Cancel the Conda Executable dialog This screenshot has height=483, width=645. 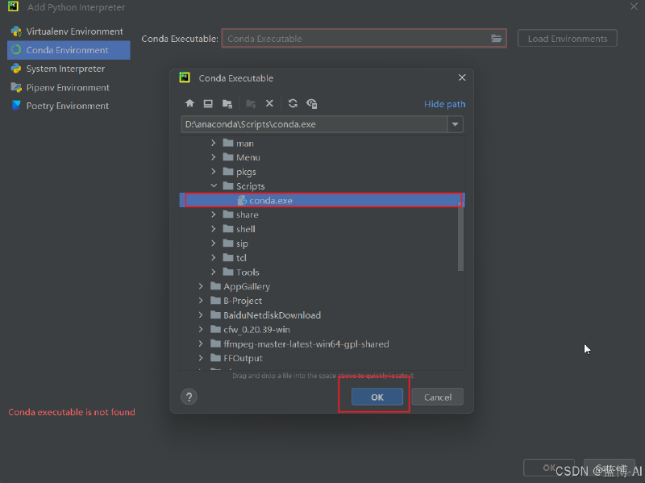pos(438,397)
